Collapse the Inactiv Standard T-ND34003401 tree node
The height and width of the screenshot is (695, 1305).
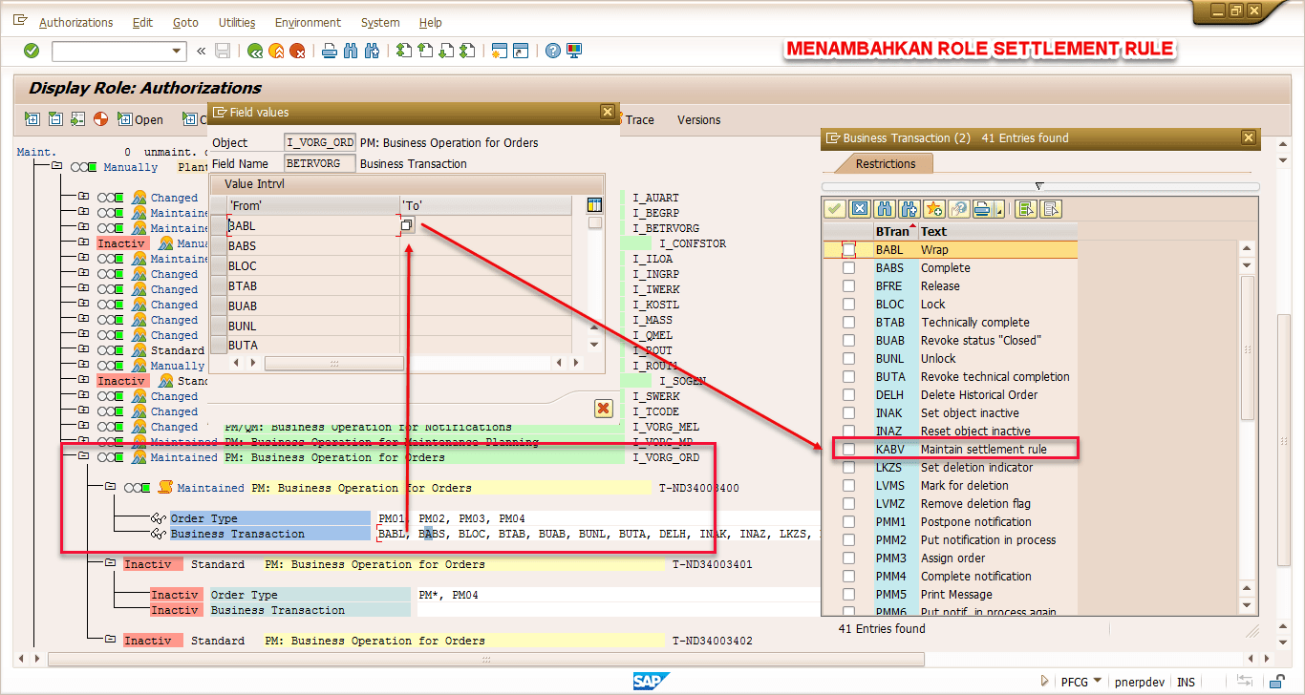click(111, 564)
